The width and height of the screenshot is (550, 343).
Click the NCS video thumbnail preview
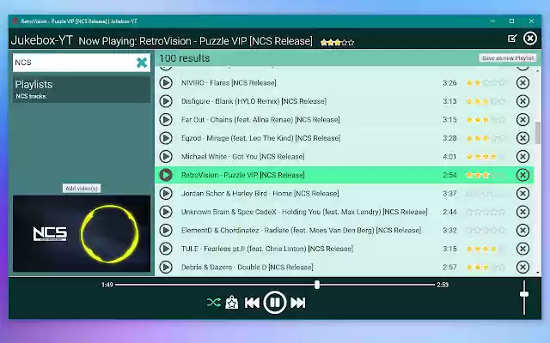(x=82, y=233)
